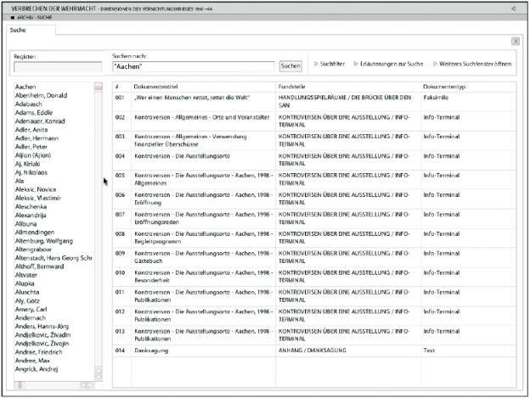Expand the Suchfilter options

(332, 64)
